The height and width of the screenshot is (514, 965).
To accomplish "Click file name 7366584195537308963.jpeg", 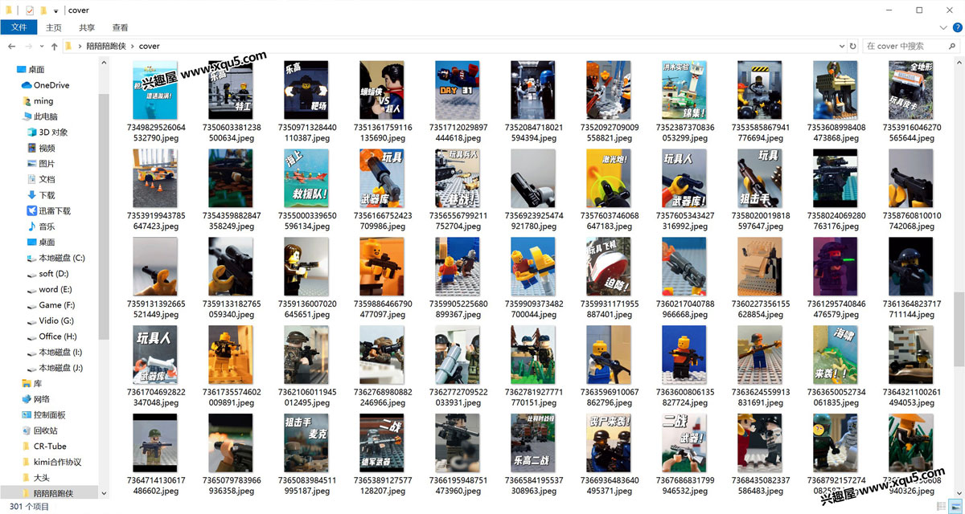I will pos(534,486).
